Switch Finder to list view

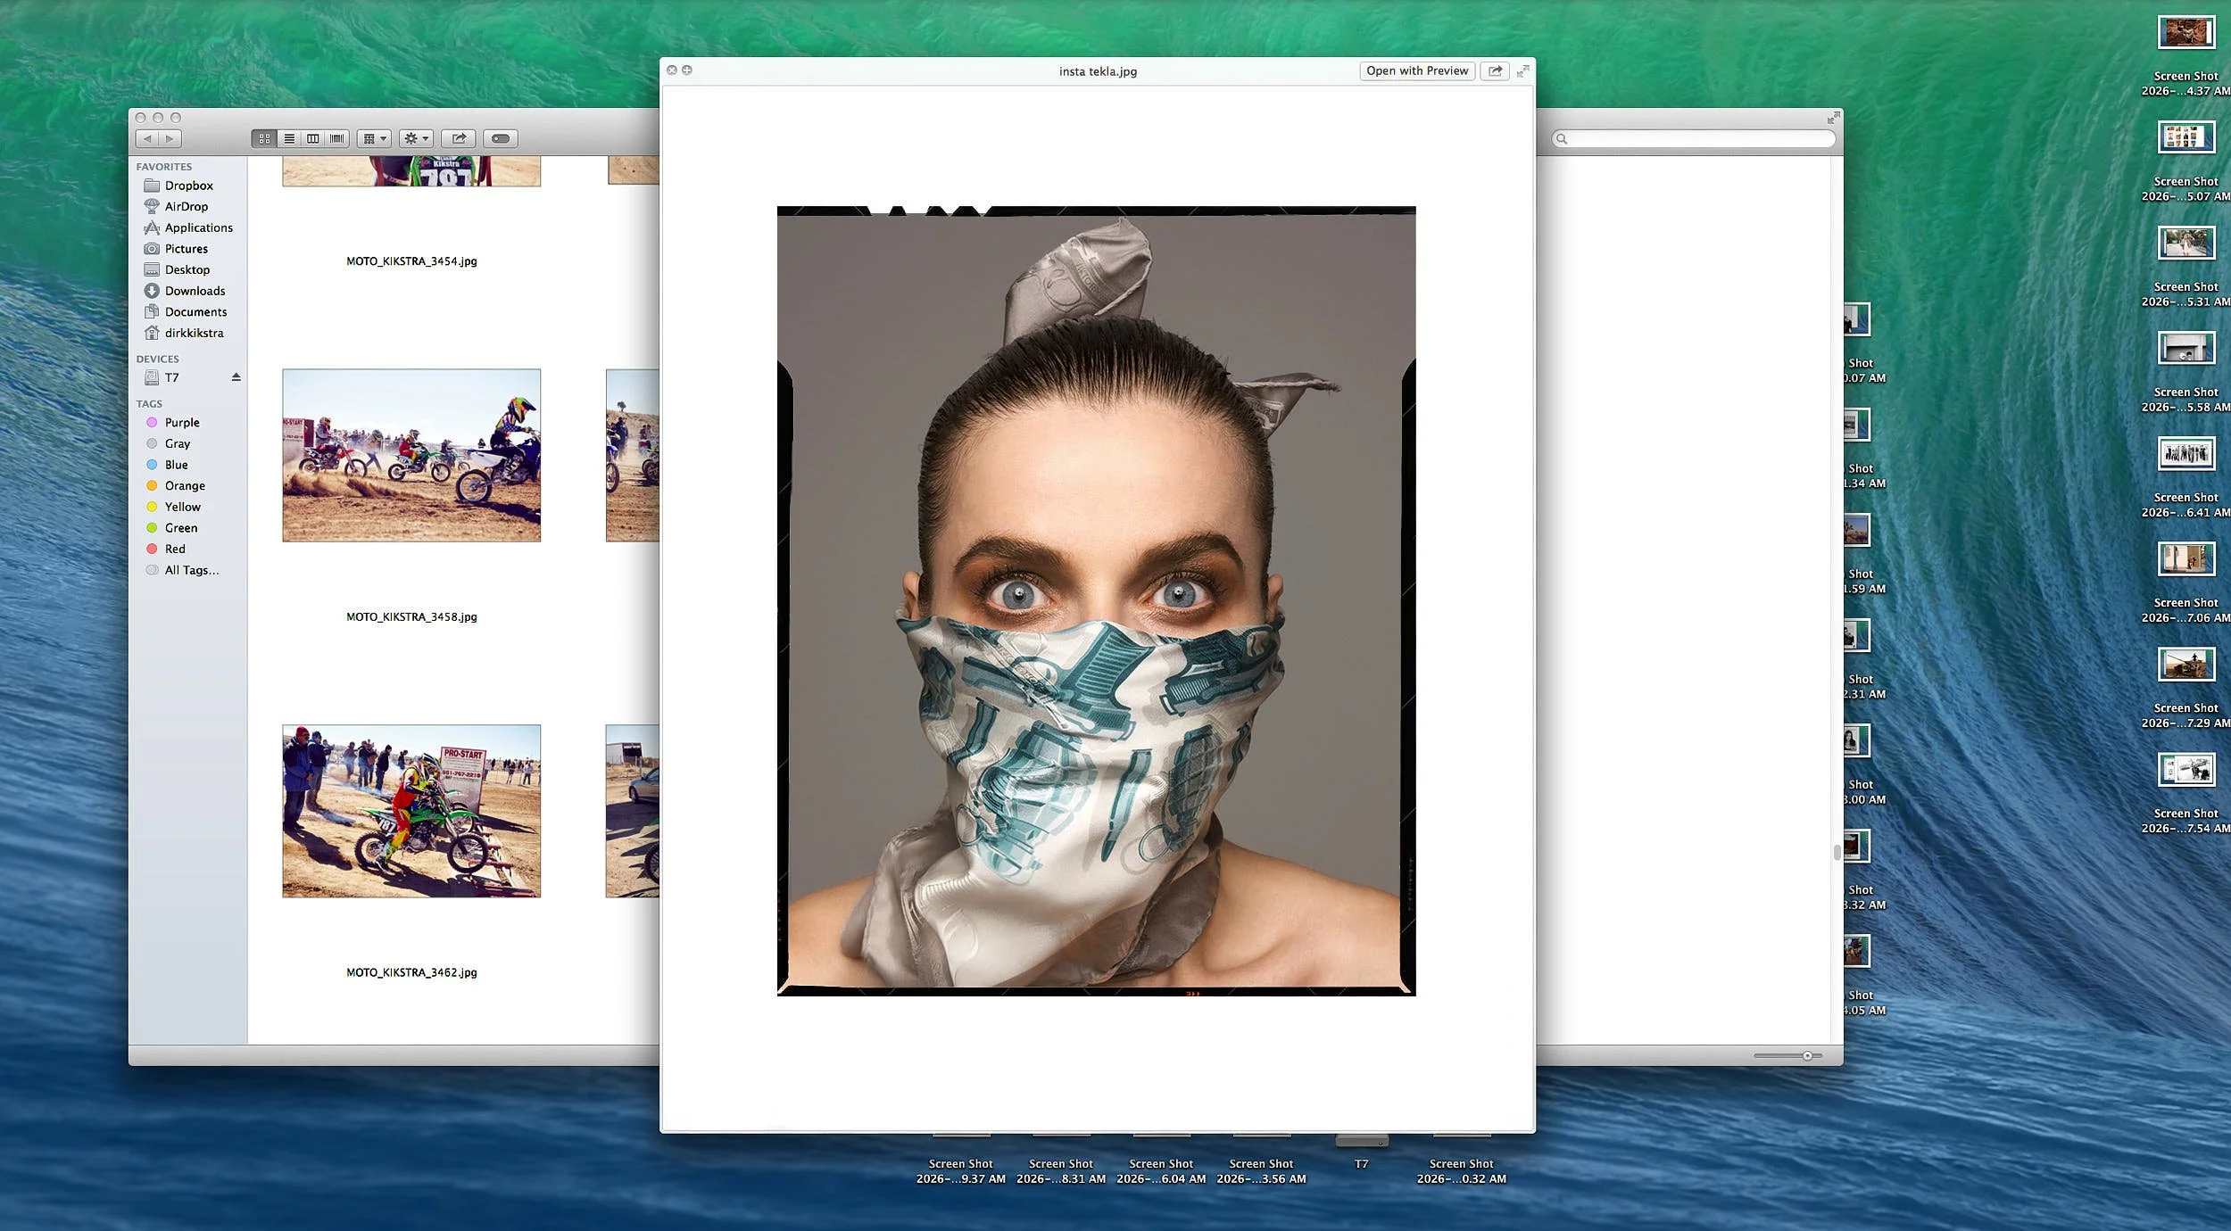pyautogui.click(x=289, y=138)
